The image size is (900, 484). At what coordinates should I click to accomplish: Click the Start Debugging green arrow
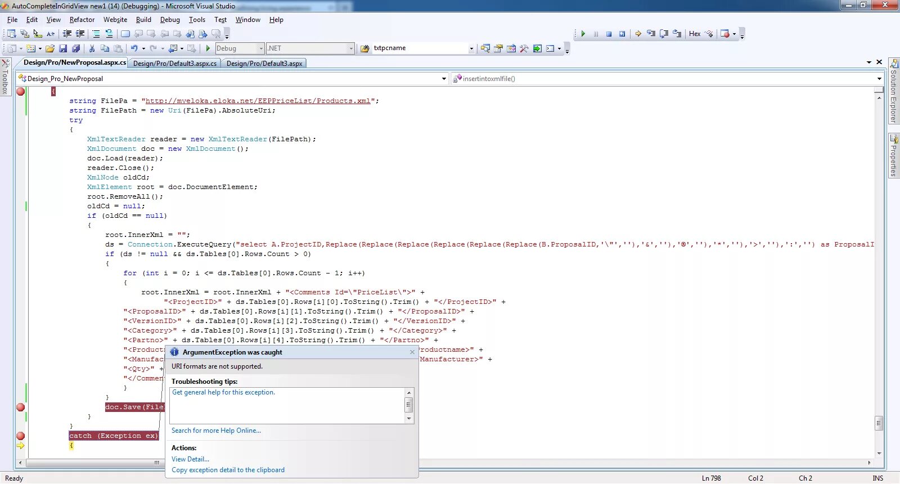click(208, 48)
